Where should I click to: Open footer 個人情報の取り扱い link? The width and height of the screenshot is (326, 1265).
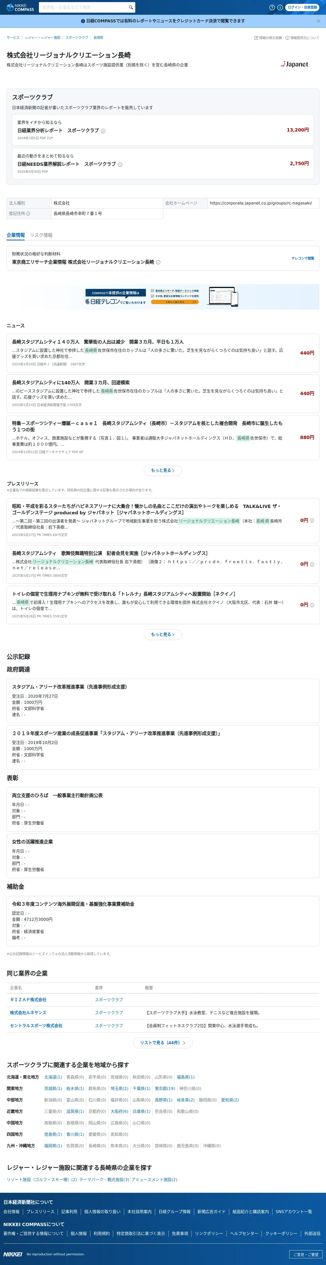(x=102, y=1212)
